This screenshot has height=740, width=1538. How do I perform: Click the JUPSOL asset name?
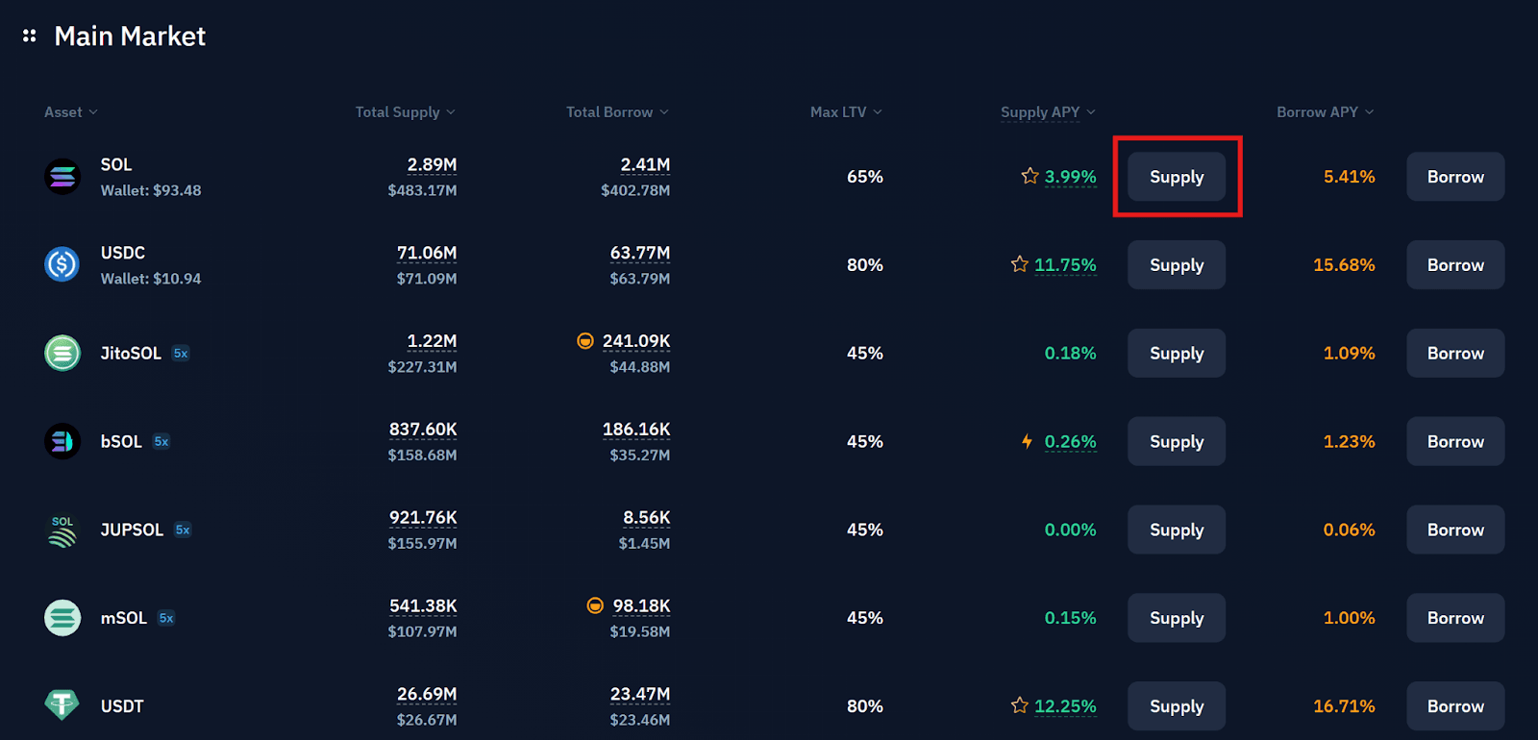(x=132, y=530)
